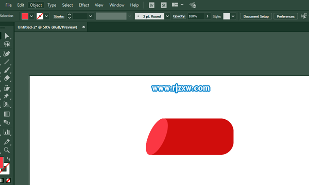Image resolution: width=309 pixels, height=185 pixels.
Task: Open the Effect menu
Action: [84, 5]
